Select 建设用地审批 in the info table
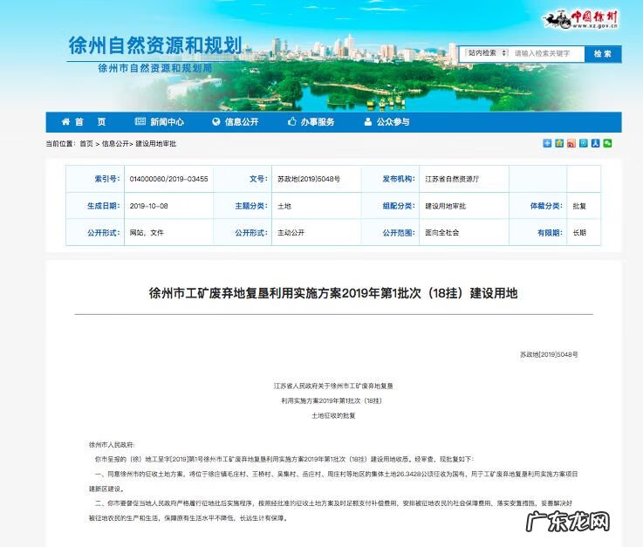This screenshot has height=547, width=643. [x=445, y=206]
